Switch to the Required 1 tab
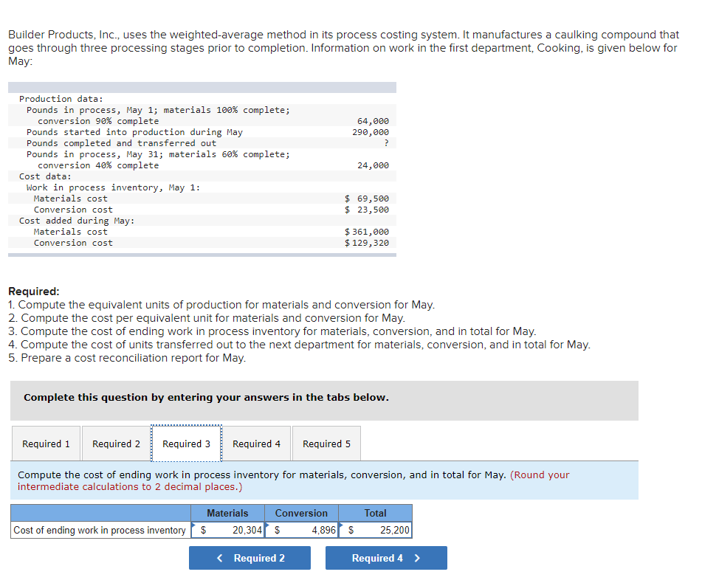 pos(46,444)
